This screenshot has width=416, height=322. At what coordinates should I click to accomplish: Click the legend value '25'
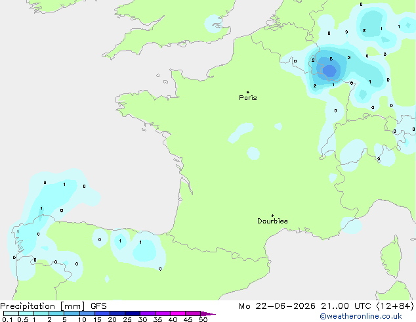(x=127, y=319)
